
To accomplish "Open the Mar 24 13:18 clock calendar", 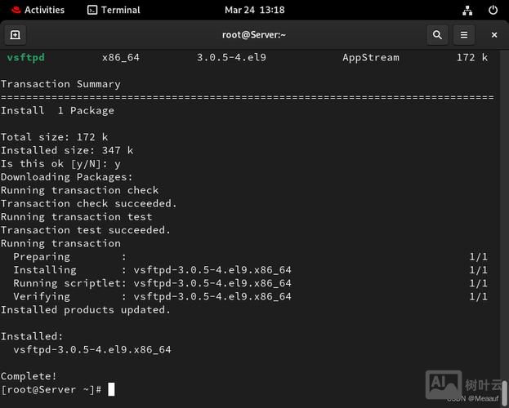I will (x=254, y=10).
